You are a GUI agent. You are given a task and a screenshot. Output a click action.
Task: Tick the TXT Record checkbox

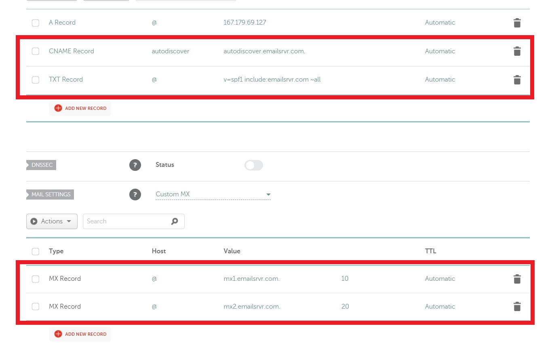tap(36, 80)
